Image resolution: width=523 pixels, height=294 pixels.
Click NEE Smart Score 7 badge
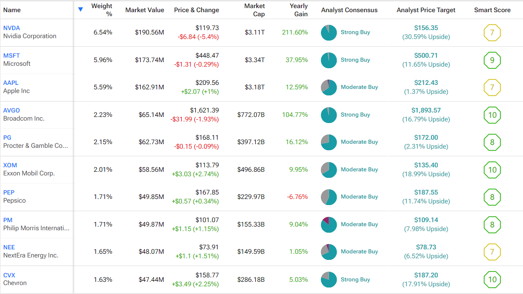pyautogui.click(x=492, y=252)
